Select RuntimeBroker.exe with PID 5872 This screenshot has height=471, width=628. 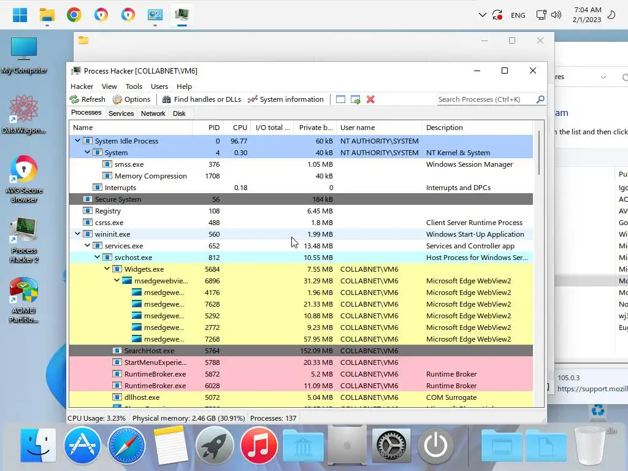pos(301,373)
